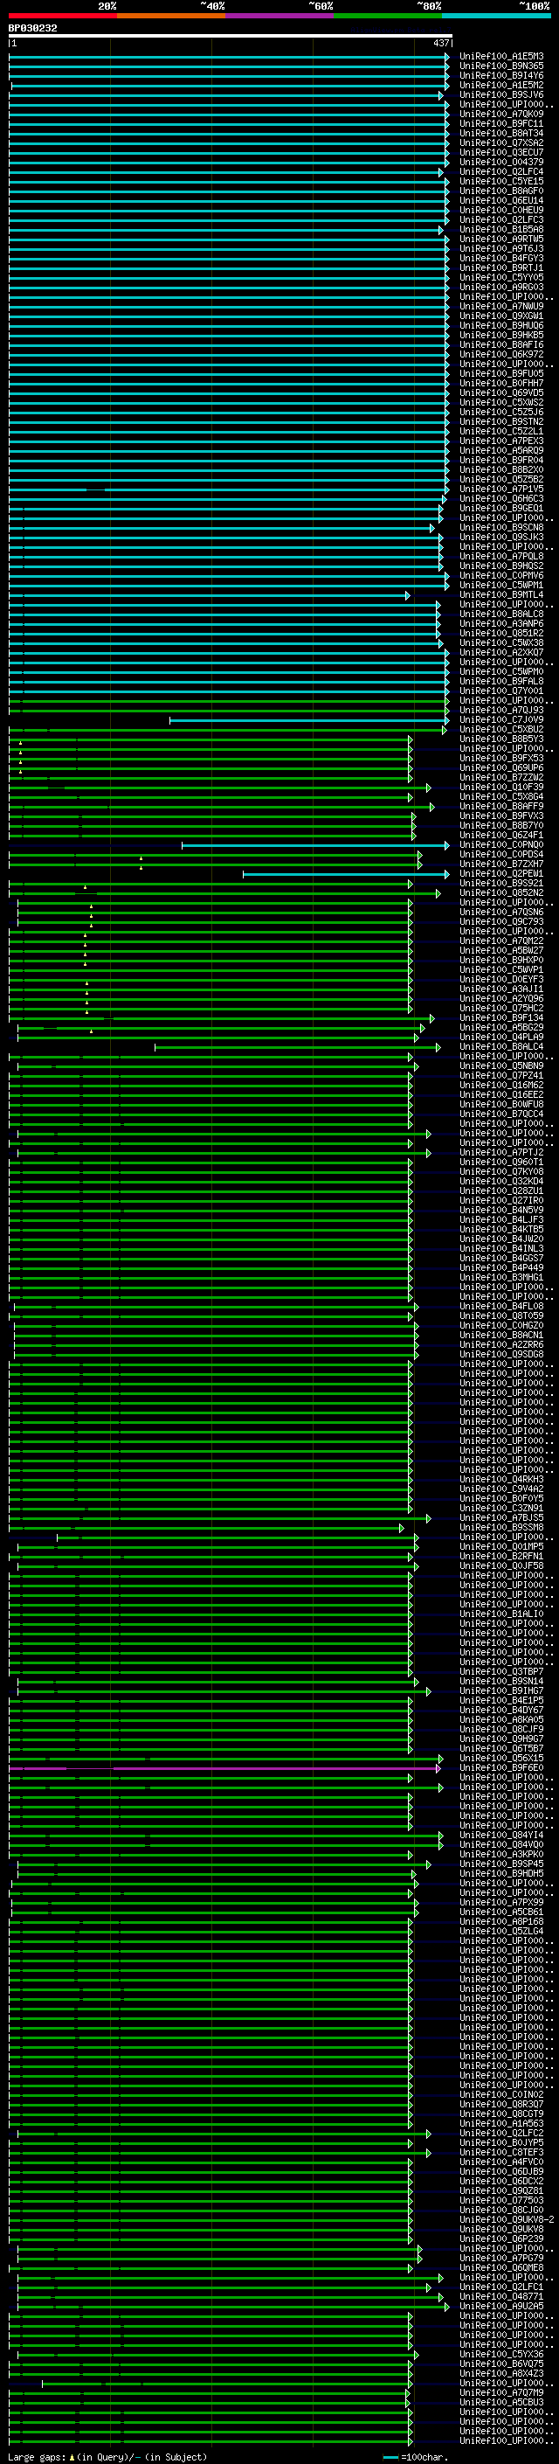Image resolution: width=559 pixels, height=2464 pixels.
Task: Select hit UniRef100_Q4PLA9
Action: click(x=501, y=1037)
